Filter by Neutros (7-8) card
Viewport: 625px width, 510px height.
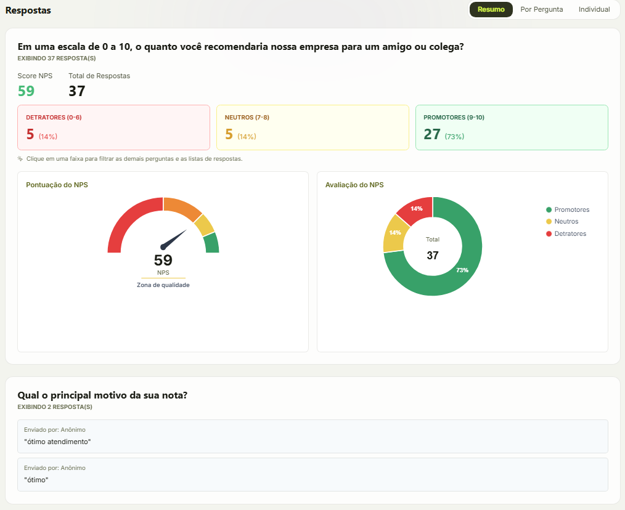tap(312, 127)
